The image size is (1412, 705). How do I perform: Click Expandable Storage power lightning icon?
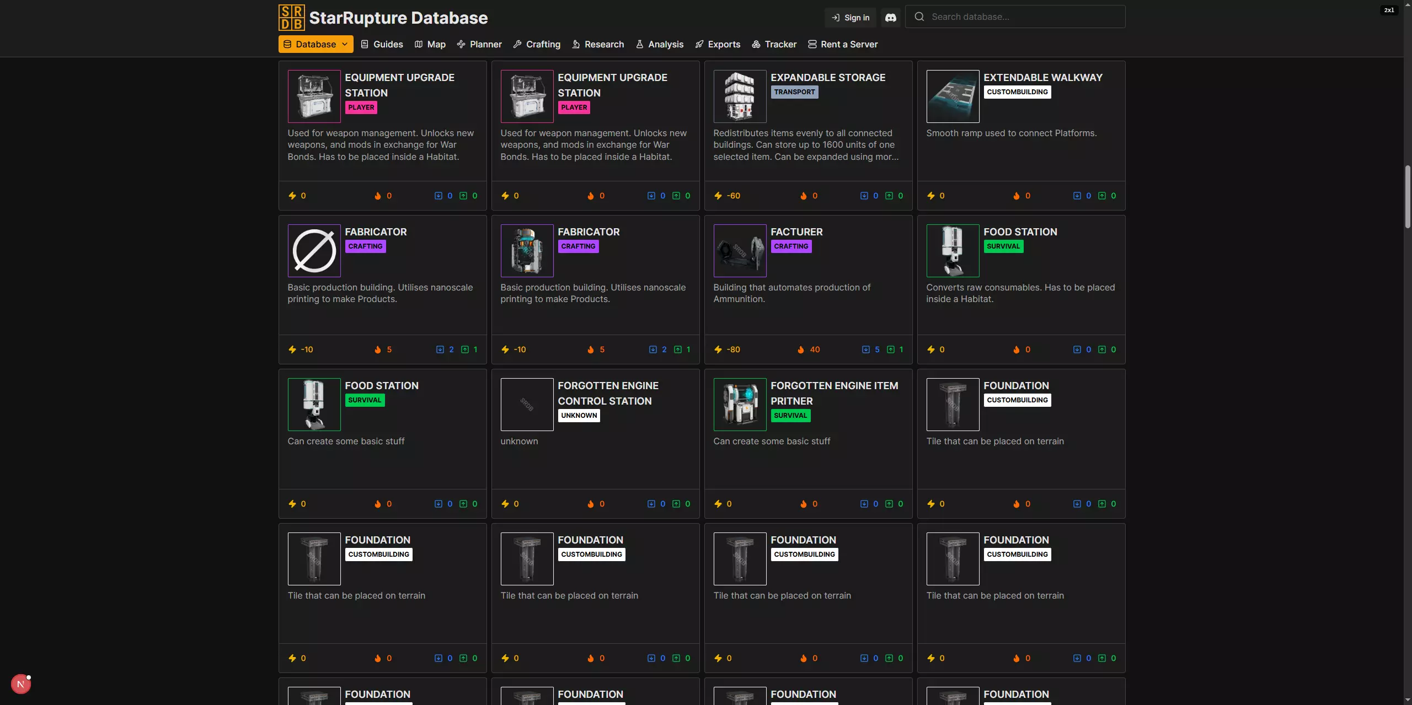tap(718, 196)
